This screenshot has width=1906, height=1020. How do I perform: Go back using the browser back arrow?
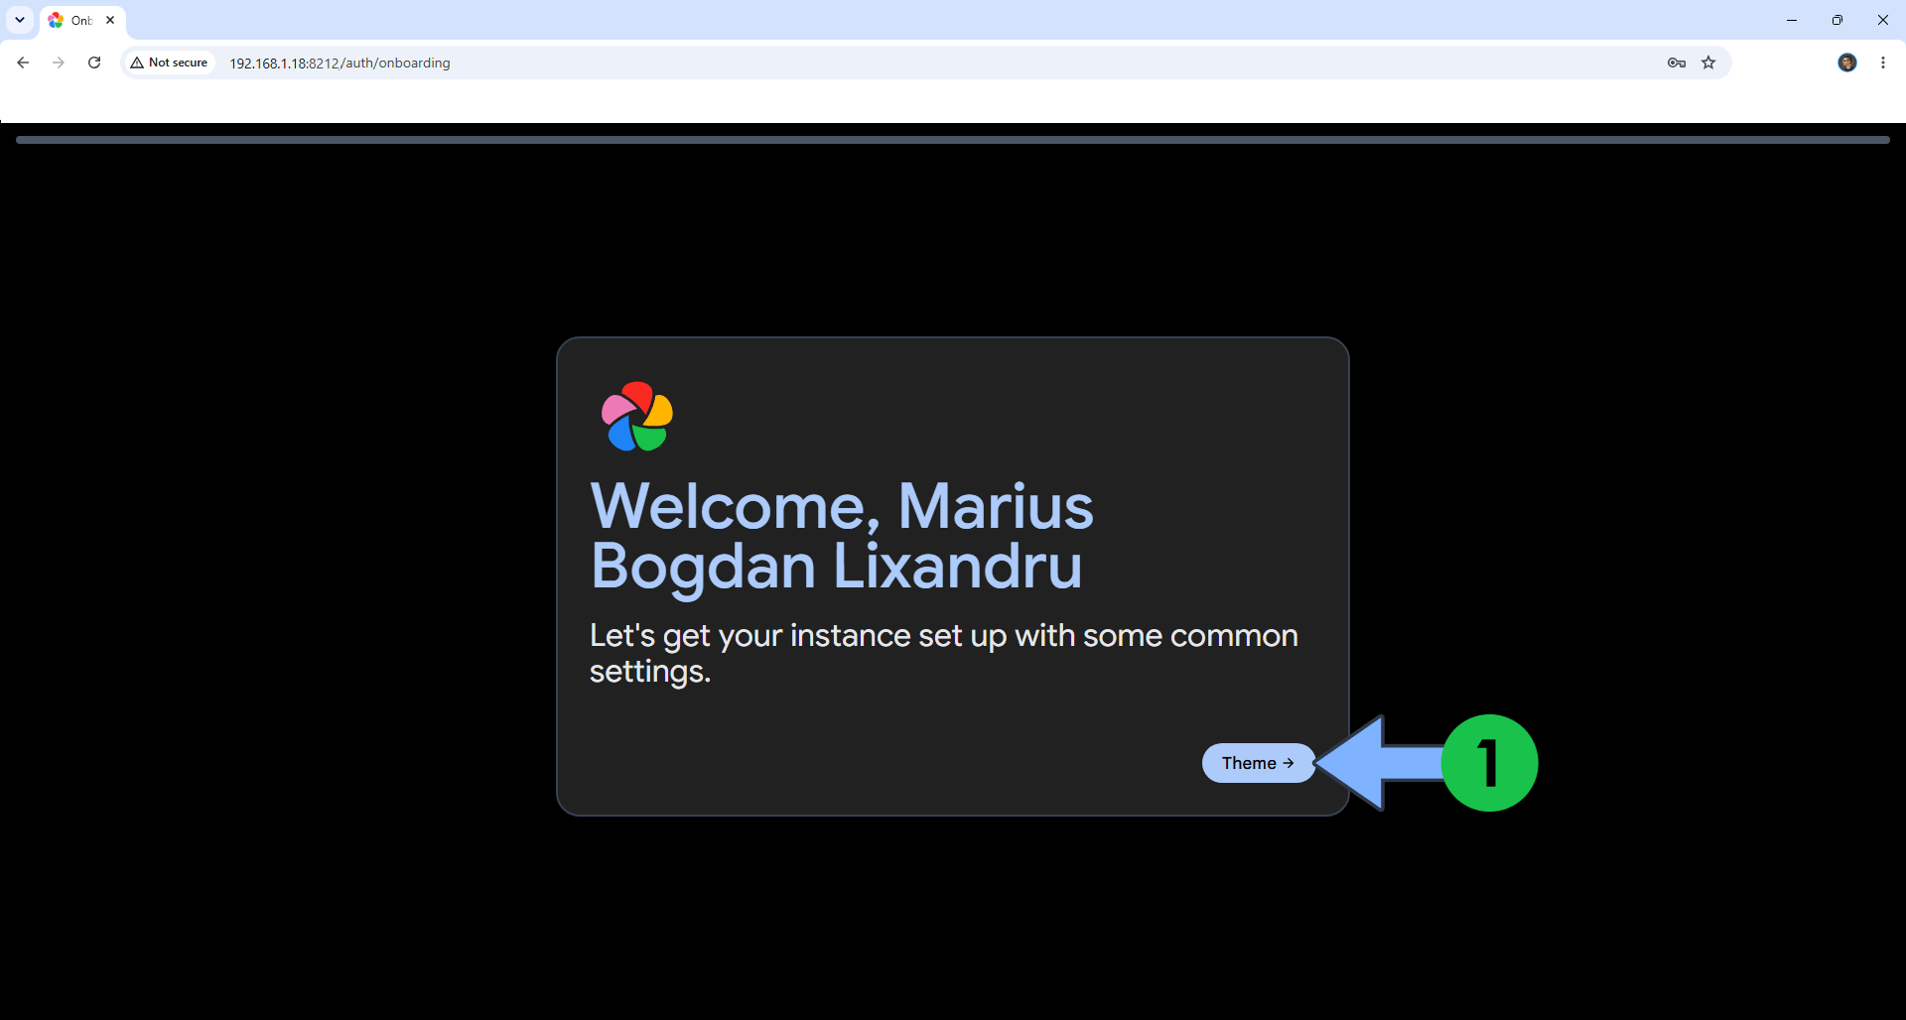pos(23,63)
